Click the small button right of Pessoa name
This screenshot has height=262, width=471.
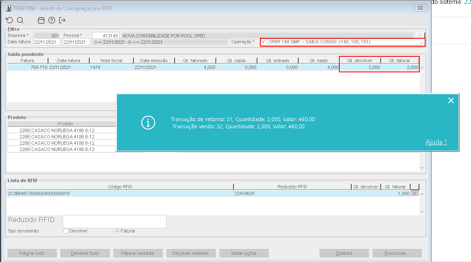click(x=420, y=35)
